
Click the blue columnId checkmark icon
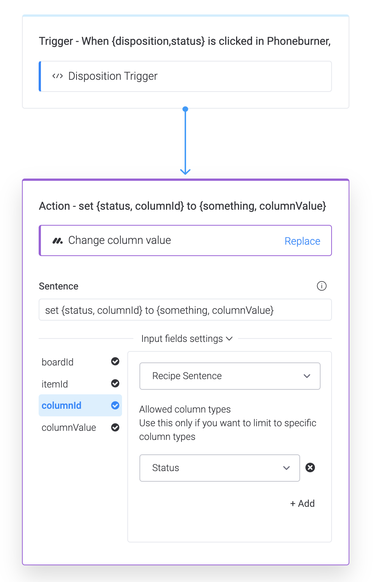click(115, 405)
